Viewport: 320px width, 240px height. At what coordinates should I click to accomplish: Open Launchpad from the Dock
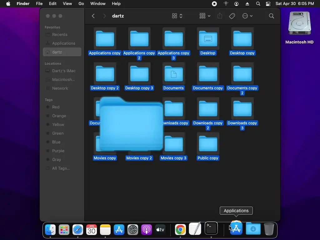[64, 230]
